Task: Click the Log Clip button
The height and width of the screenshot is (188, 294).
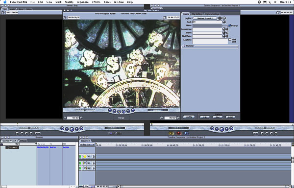Action: pyautogui.click(x=189, y=117)
